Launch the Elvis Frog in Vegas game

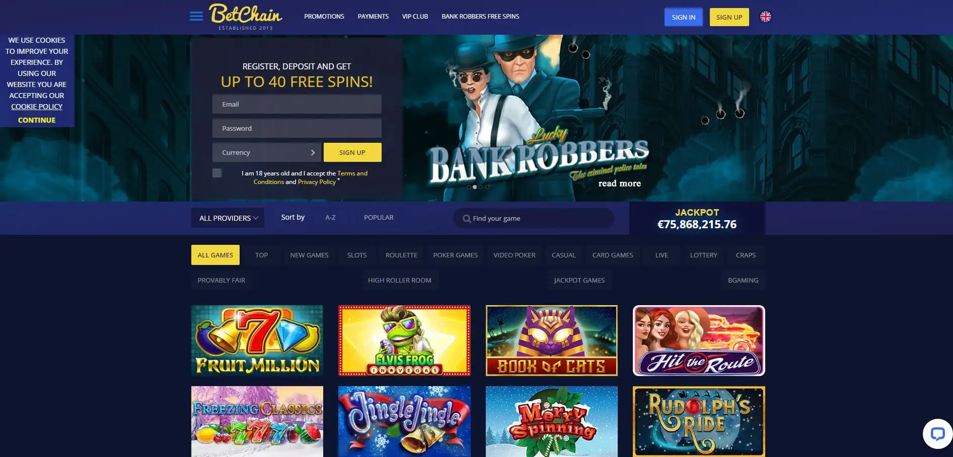(404, 340)
